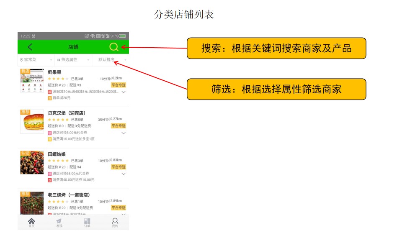
Task: Tap the 推荐 badge on 老三烧烤
Action: (x=25, y=194)
